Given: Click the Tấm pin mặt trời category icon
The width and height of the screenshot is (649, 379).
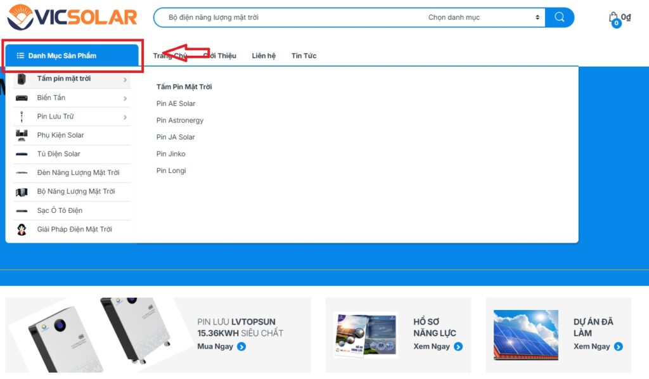Looking at the screenshot, I should tap(22, 79).
